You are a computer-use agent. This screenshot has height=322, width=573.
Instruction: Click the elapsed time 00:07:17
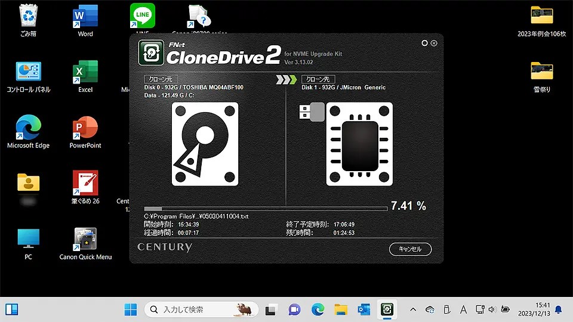(188, 233)
